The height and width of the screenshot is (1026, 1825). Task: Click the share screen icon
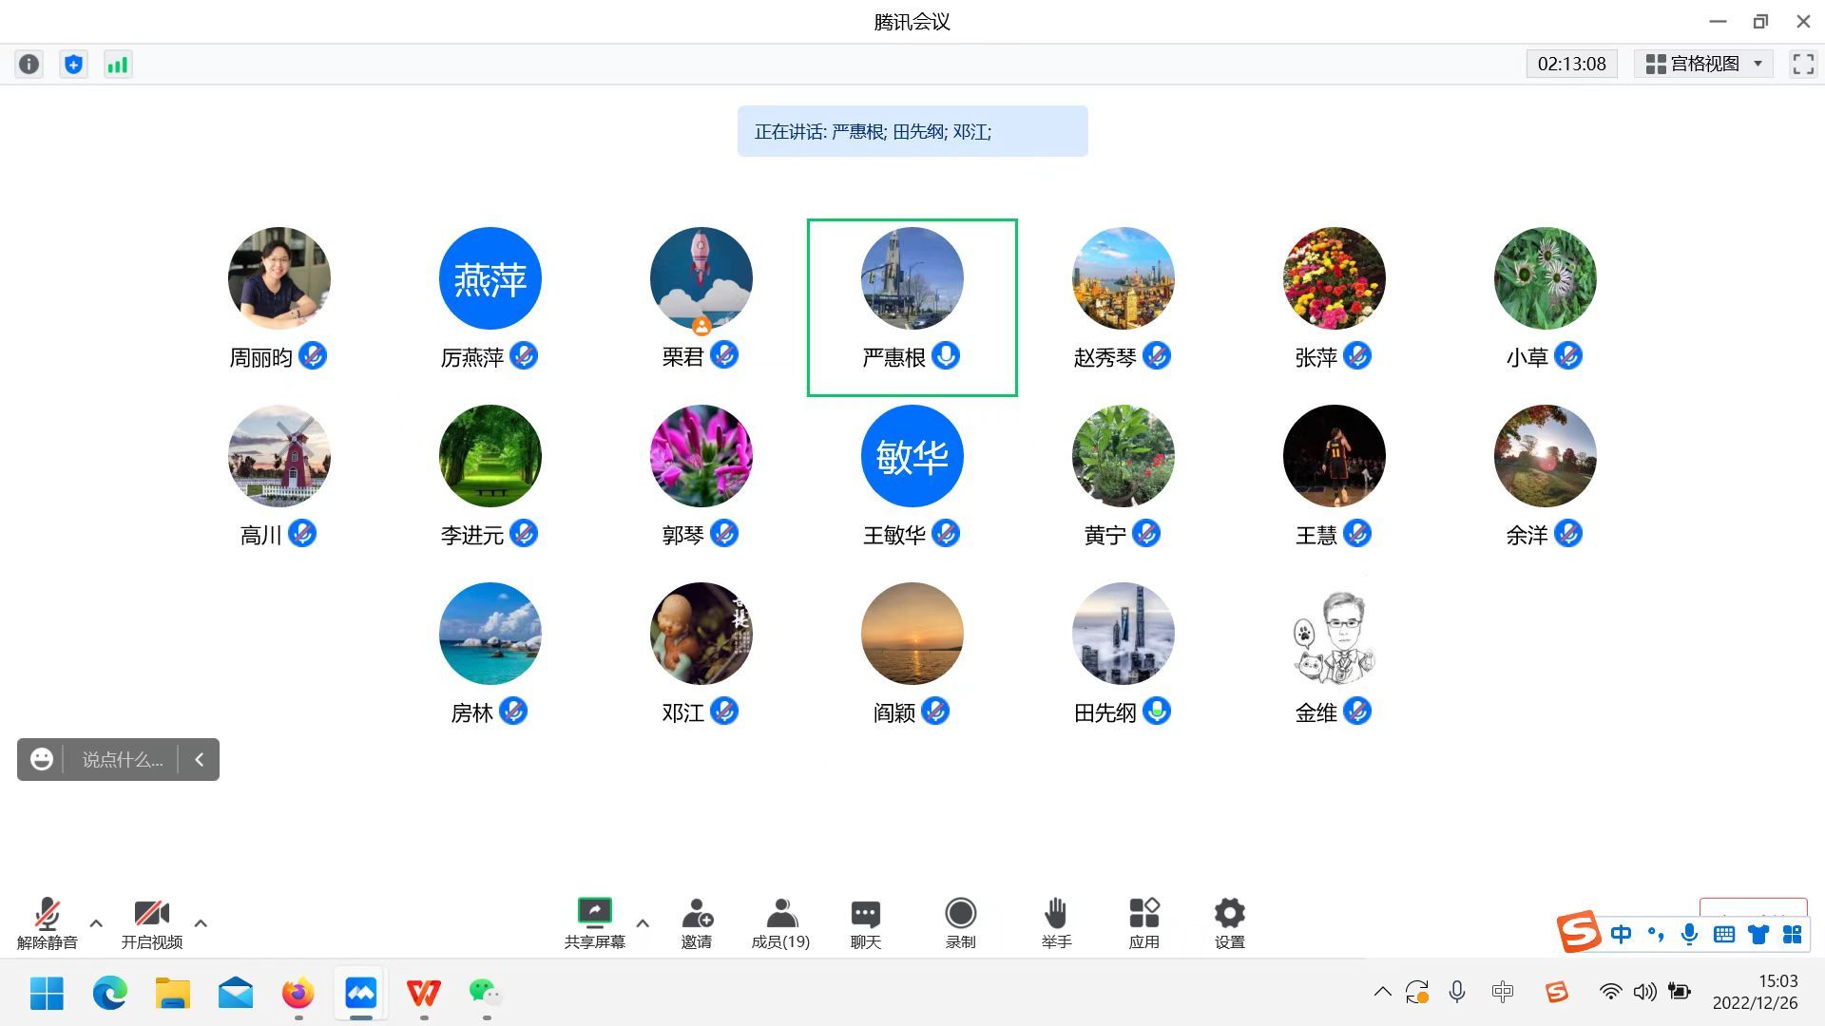pos(594,914)
